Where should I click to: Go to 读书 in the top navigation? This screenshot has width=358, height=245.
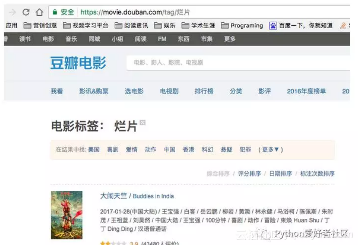coord(25,39)
